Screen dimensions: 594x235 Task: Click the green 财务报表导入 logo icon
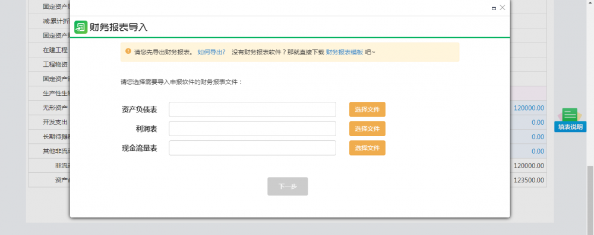tap(81, 27)
